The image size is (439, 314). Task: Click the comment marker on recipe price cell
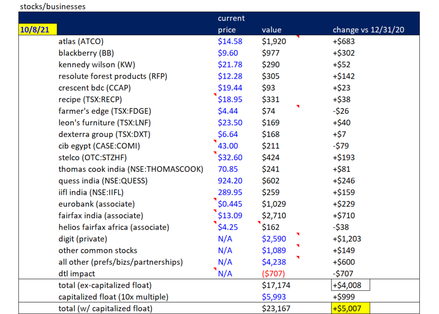[215, 95]
